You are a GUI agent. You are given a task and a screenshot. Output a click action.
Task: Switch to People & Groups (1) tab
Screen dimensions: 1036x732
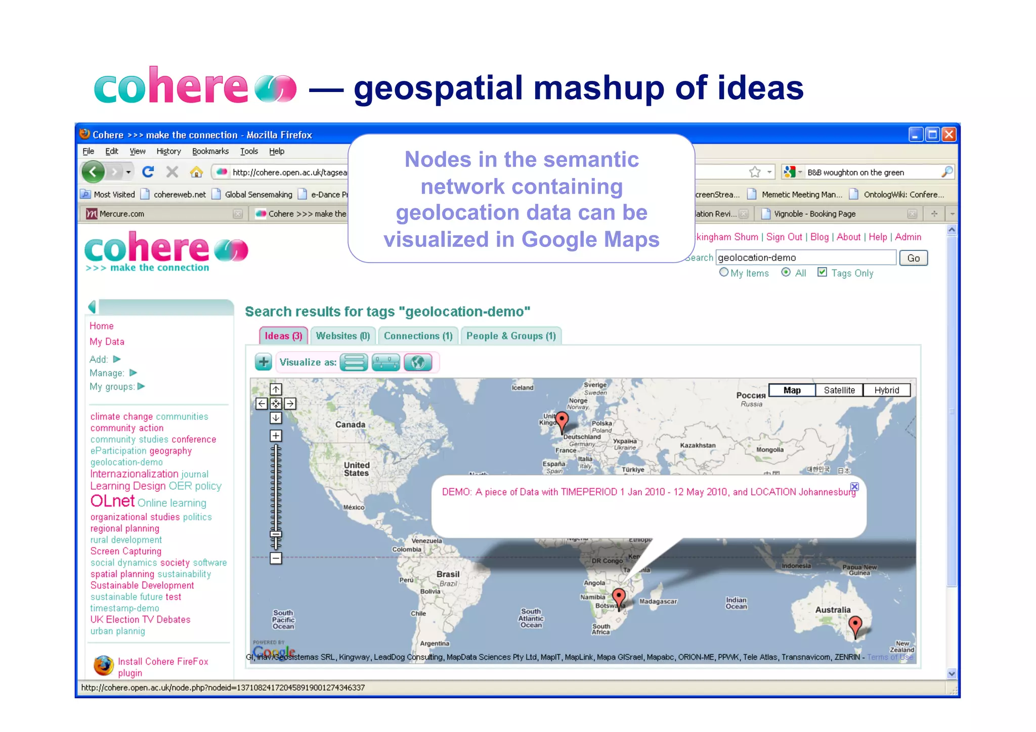(x=511, y=336)
